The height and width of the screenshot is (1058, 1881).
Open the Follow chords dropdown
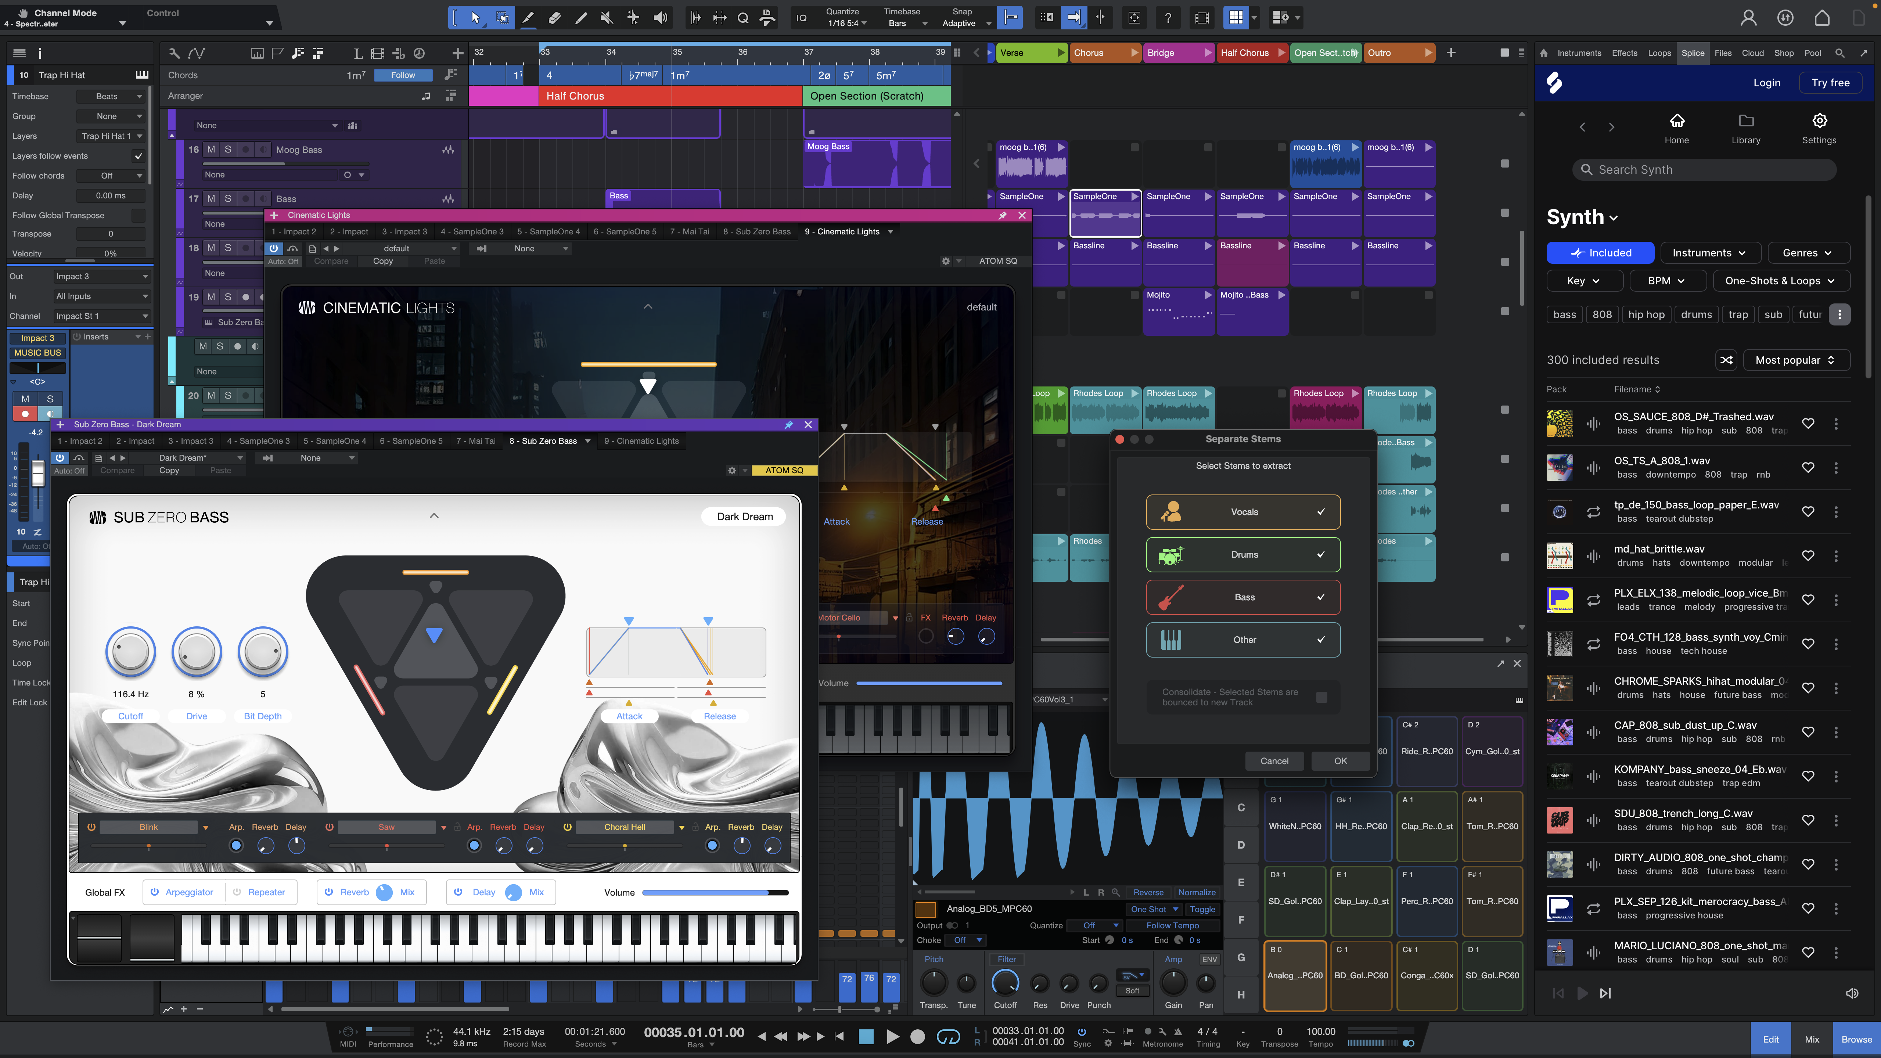(x=112, y=175)
